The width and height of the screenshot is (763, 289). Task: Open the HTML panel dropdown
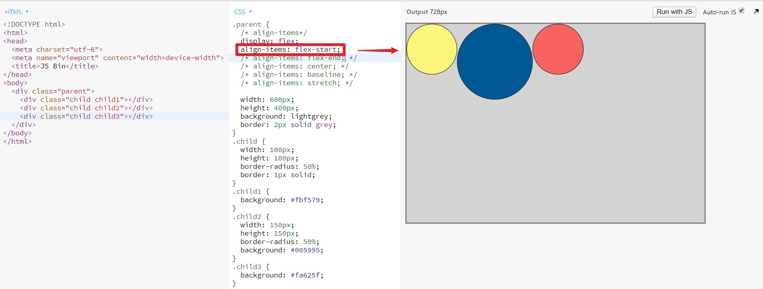click(16, 12)
